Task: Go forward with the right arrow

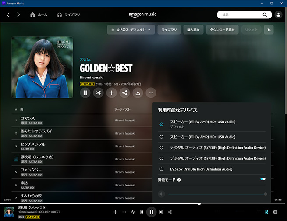Action: (x=18, y=14)
